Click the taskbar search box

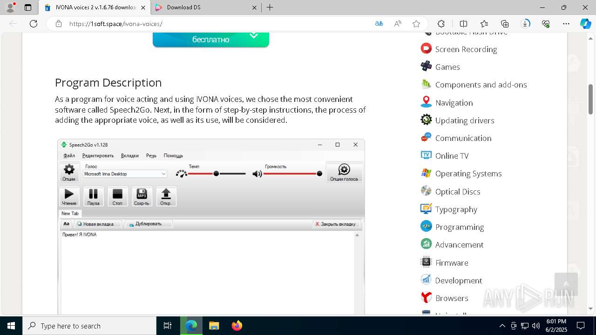(89, 326)
